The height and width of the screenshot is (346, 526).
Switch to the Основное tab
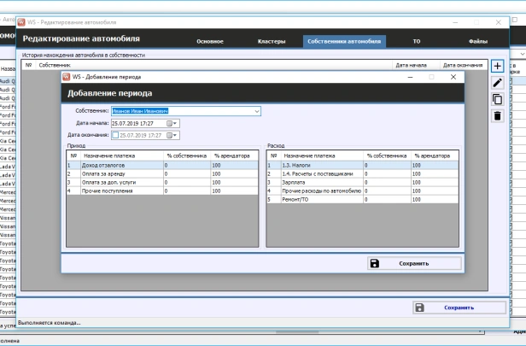[x=210, y=41]
